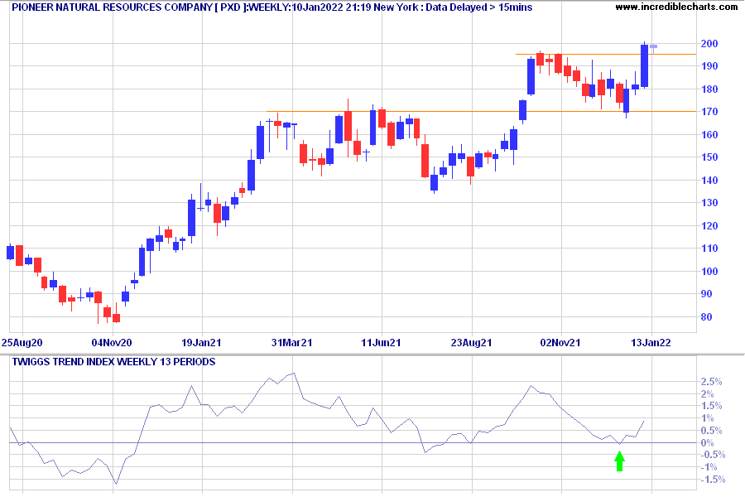Click the price axis label 180
745x497 pixels.
[709, 89]
